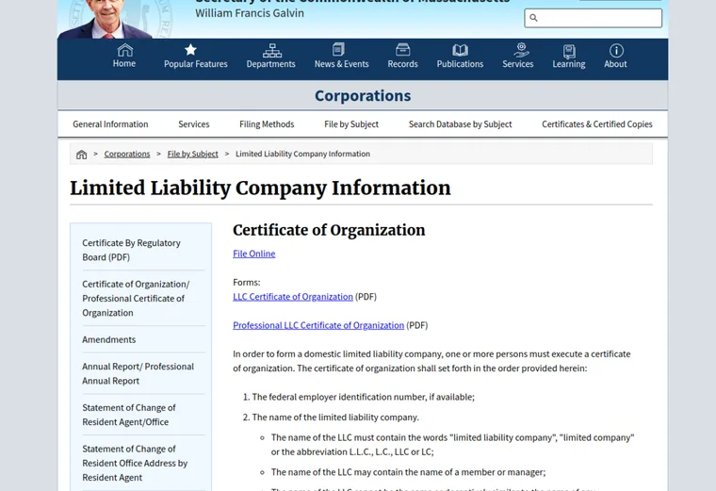
Task: Open Certificates & Certified Copies menu
Action: 596,124
